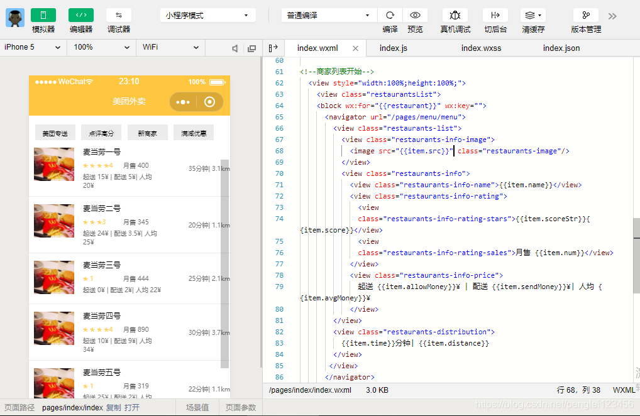Click the pages/index/index page path text

click(x=72, y=407)
